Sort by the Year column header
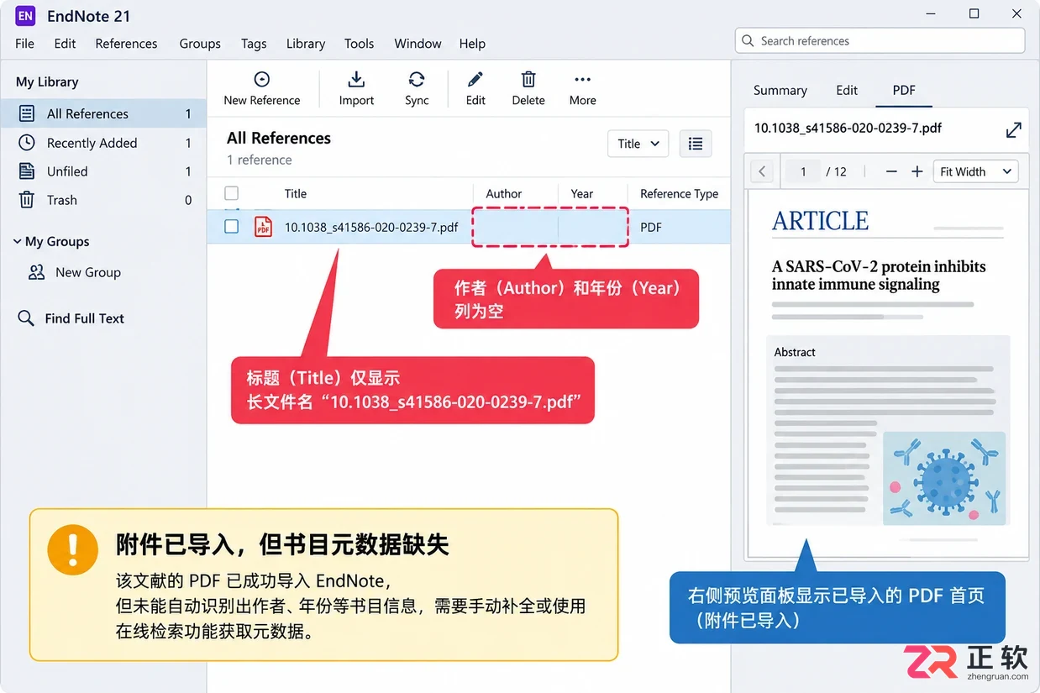Image resolution: width=1040 pixels, height=693 pixels. (x=582, y=193)
